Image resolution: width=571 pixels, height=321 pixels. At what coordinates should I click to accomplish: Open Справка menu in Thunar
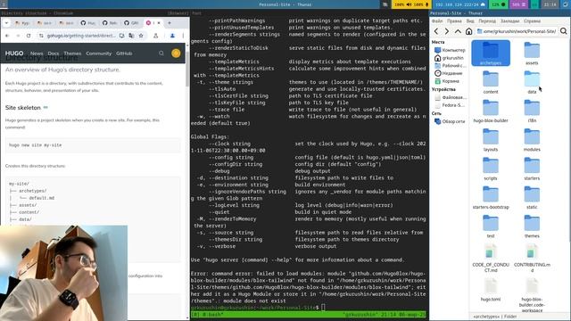[x=532, y=21]
